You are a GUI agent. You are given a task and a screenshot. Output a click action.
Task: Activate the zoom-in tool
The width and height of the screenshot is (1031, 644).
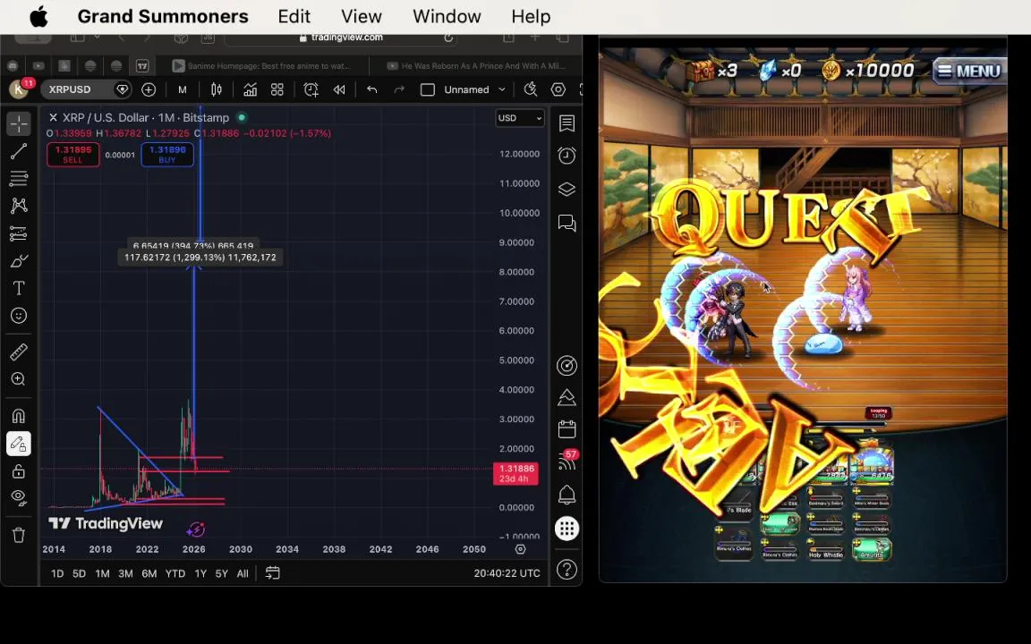pos(19,379)
